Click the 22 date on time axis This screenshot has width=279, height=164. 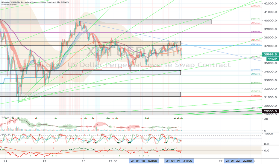coord(221,161)
